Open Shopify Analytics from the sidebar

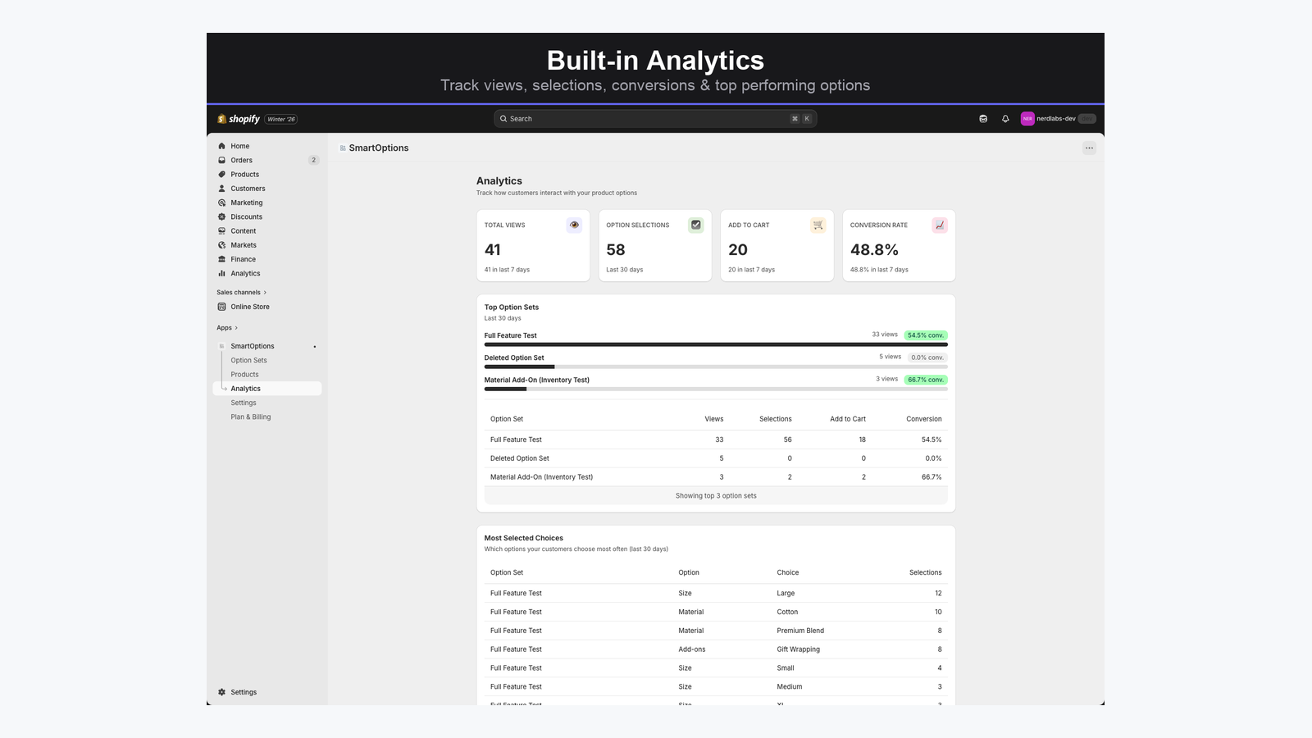point(244,273)
